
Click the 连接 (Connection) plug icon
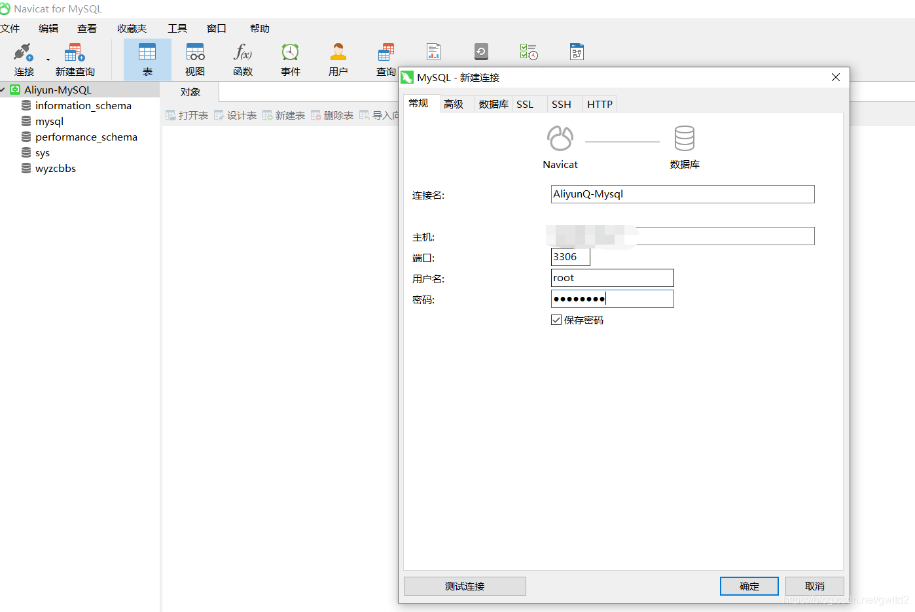pyautogui.click(x=24, y=52)
